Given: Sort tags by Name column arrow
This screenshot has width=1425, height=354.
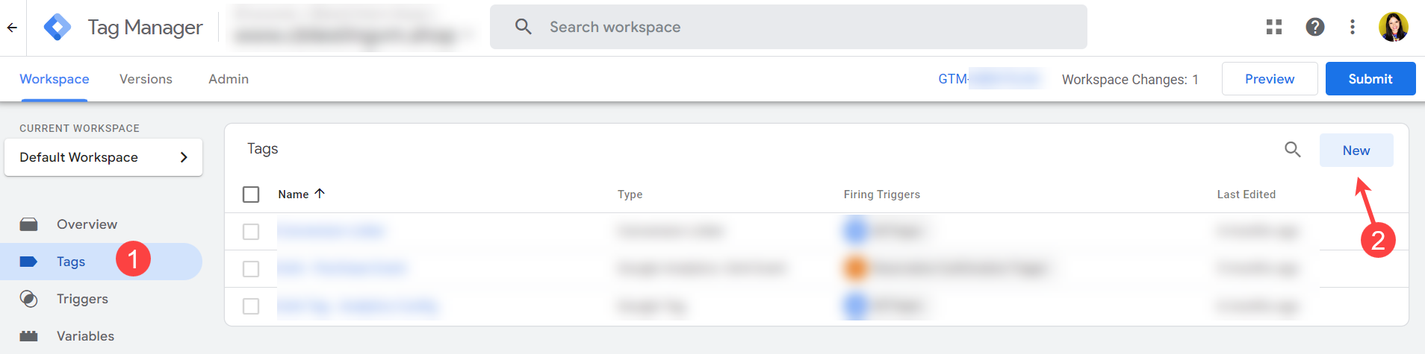Looking at the screenshot, I should pyautogui.click(x=320, y=194).
